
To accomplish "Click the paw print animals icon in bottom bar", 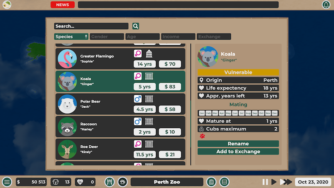I will coord(122,182).
